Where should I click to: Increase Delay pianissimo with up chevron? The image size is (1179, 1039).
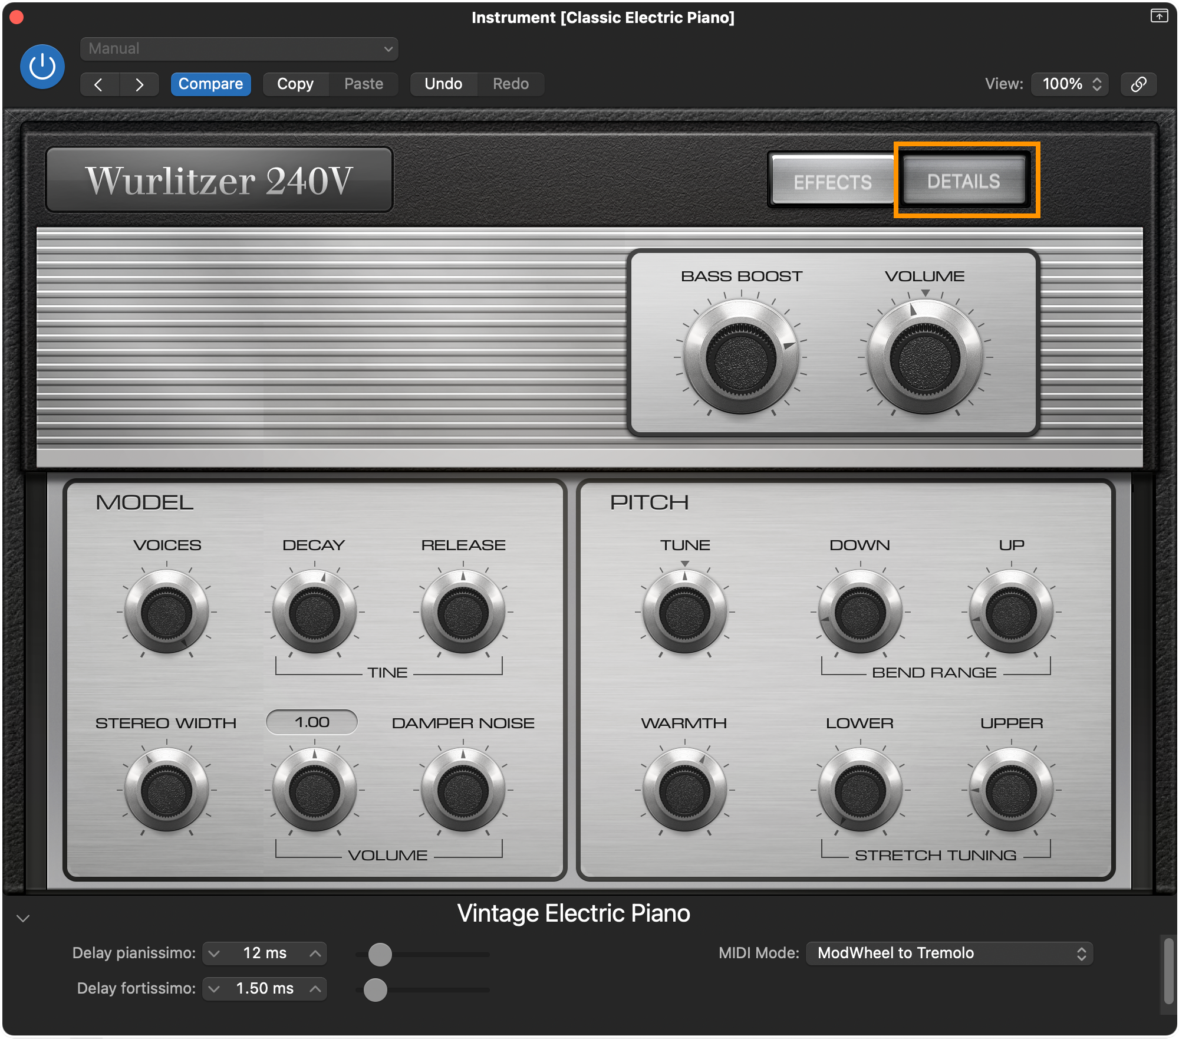315,953
